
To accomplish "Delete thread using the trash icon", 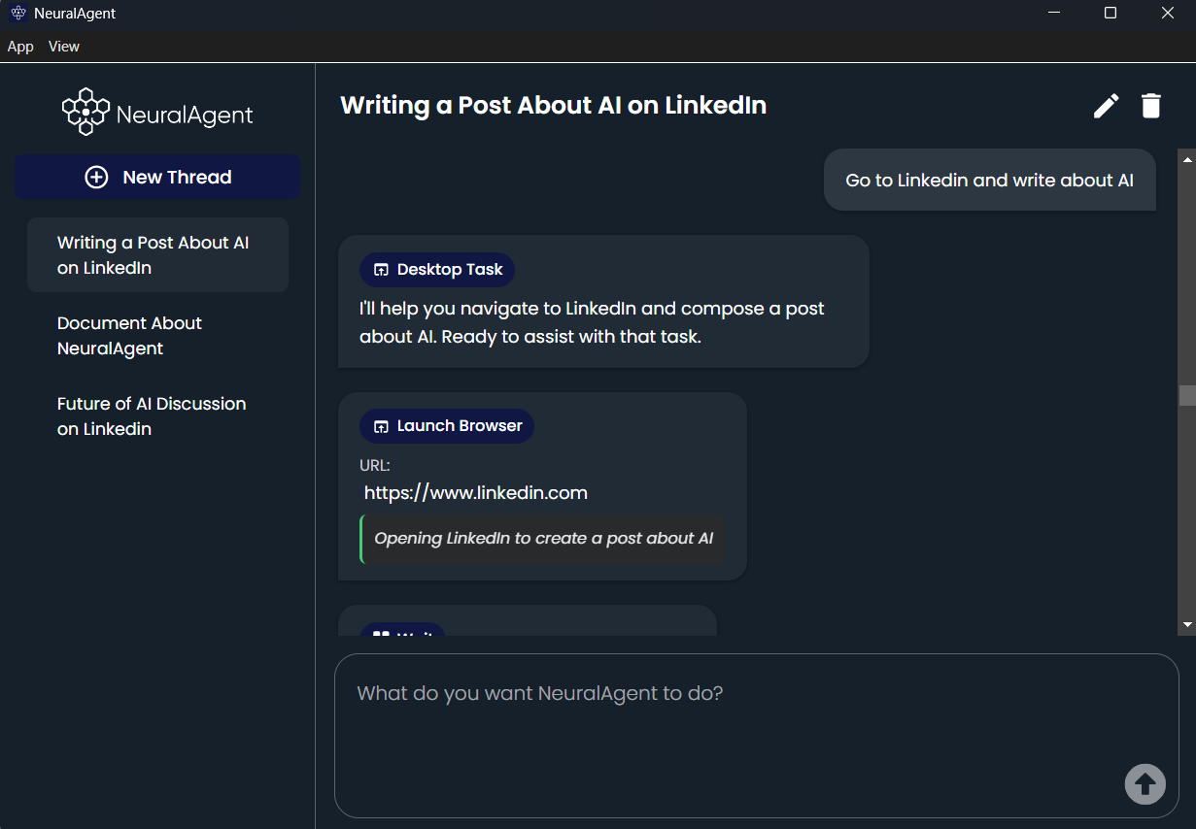I will [1151, 106].
